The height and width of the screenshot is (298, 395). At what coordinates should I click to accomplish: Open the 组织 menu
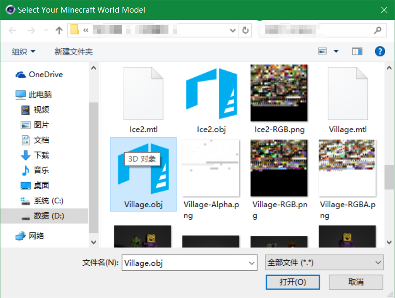23,52
